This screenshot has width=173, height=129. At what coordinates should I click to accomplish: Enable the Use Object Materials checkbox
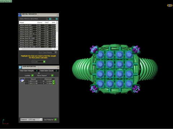[x=56, y=52]
